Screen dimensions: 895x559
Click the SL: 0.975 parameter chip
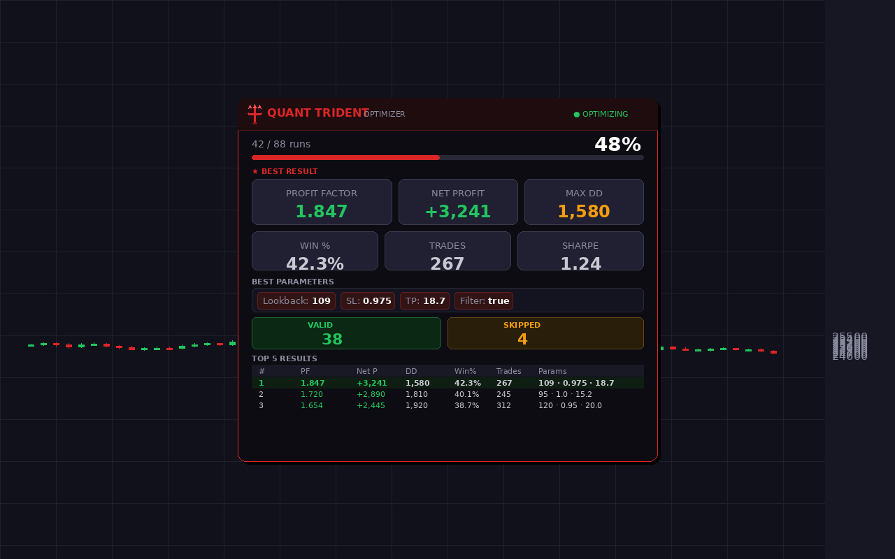pyautogui.click(x=368, y=301)
